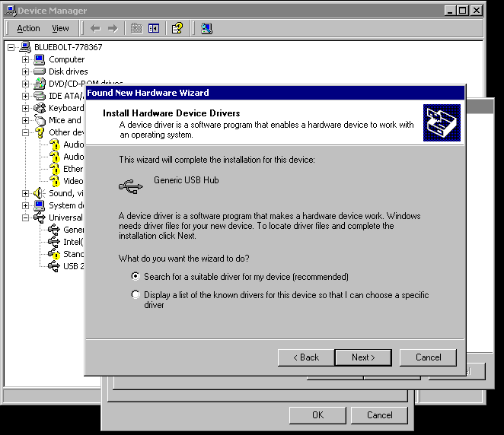The width and height of the screenshot is (504, 435).
Task: Click the Back toolbar arrow in Device Manager
Action: point(95,29)
